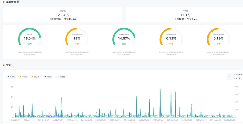The height and width of the screenshot is (124, 243).
Task: Click the tallest peak near 2025-07-01
Action: [160, 89]
